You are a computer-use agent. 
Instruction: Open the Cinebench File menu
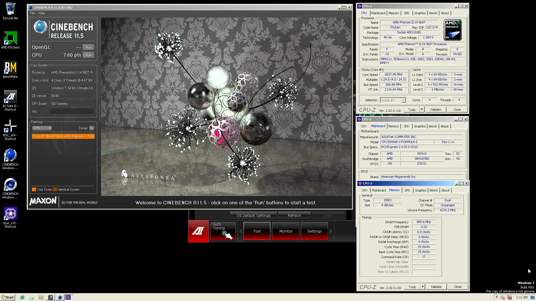32,13
